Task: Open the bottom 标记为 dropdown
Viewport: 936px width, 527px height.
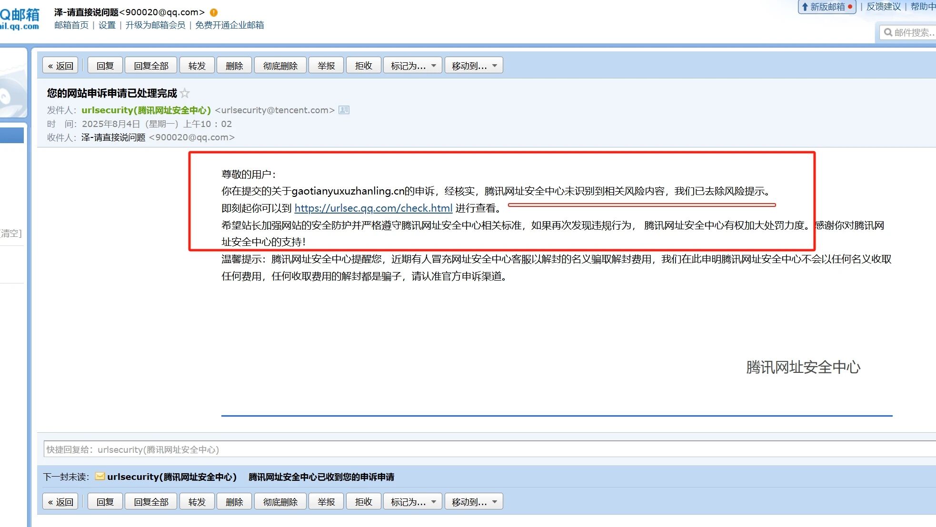Action: (413, 502)
